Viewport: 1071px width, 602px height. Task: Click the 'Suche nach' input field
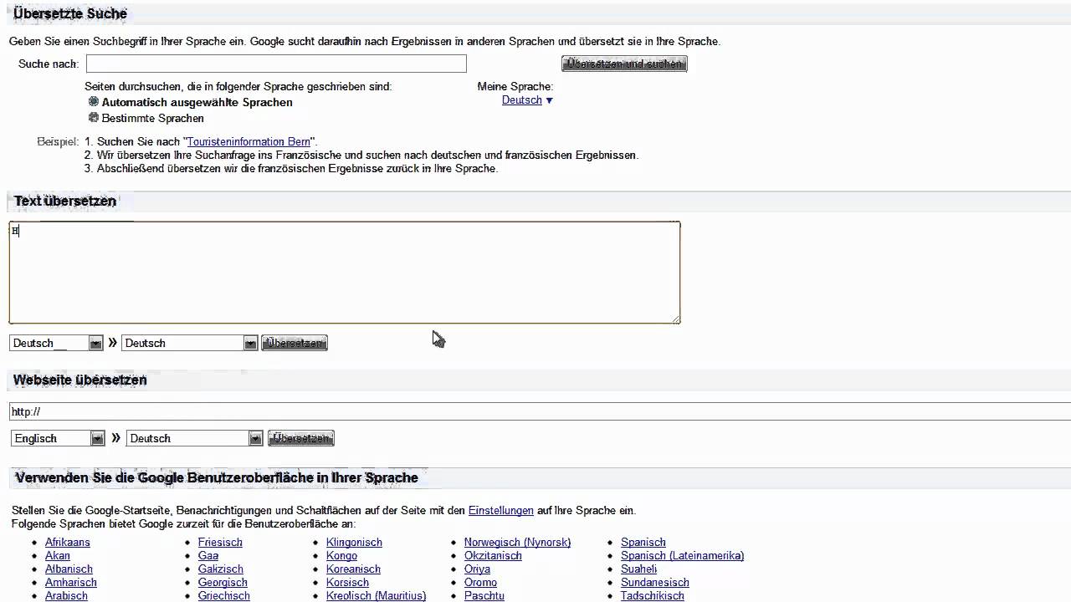tap(276, 64)
